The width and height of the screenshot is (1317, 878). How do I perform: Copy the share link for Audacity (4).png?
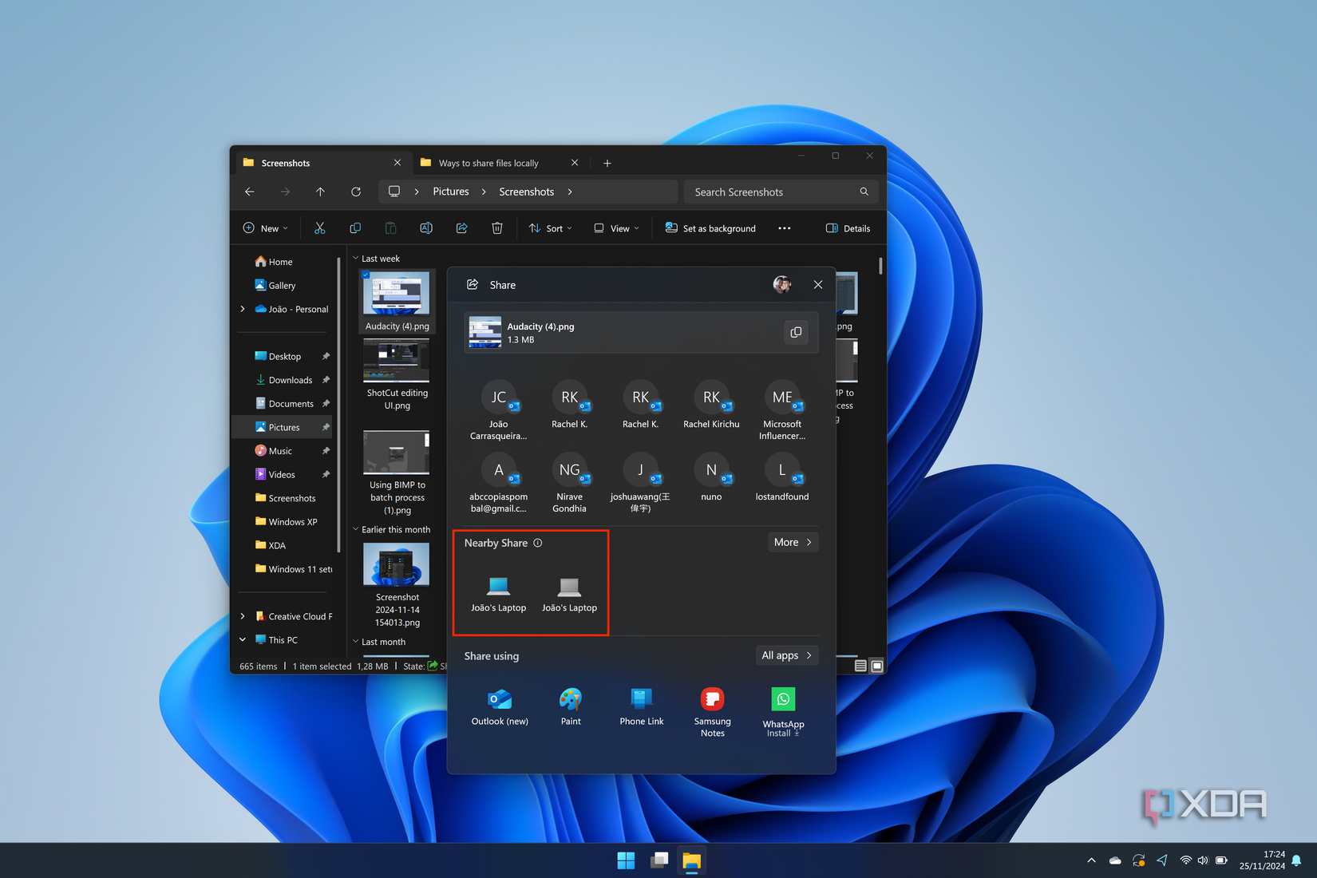pos(796,332)
